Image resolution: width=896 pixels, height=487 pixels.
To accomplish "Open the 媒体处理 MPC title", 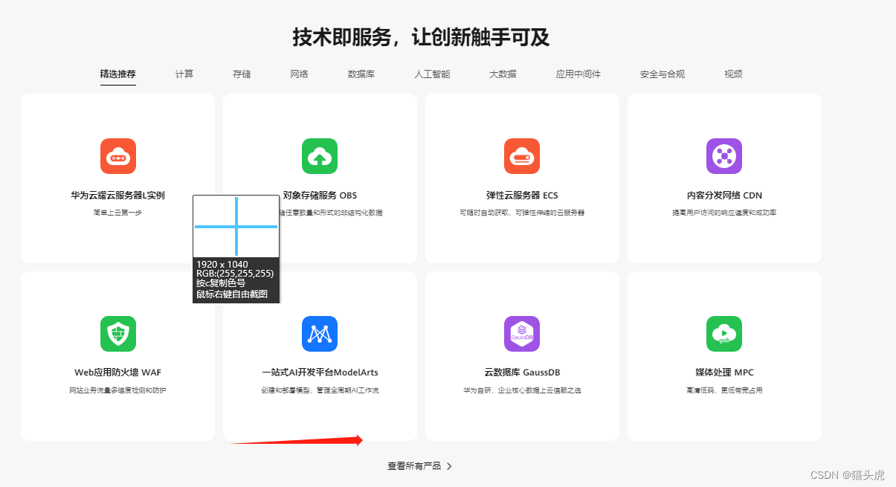I will tap(724, 372).
